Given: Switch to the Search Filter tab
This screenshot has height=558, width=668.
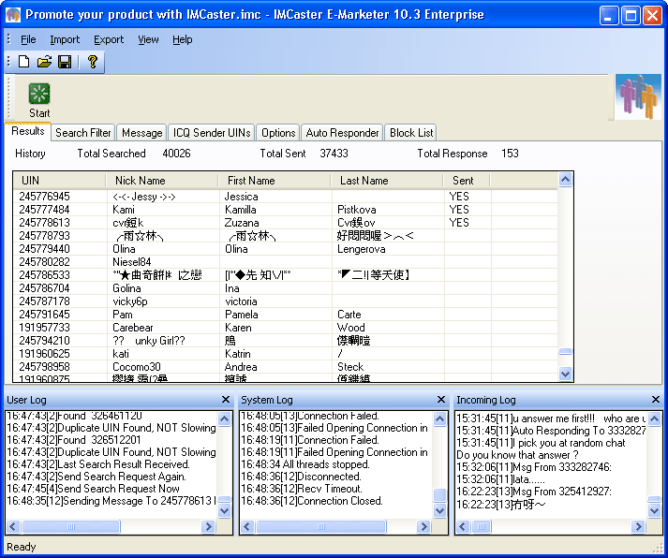Looking at the screenshot, I should click(83, 133).
